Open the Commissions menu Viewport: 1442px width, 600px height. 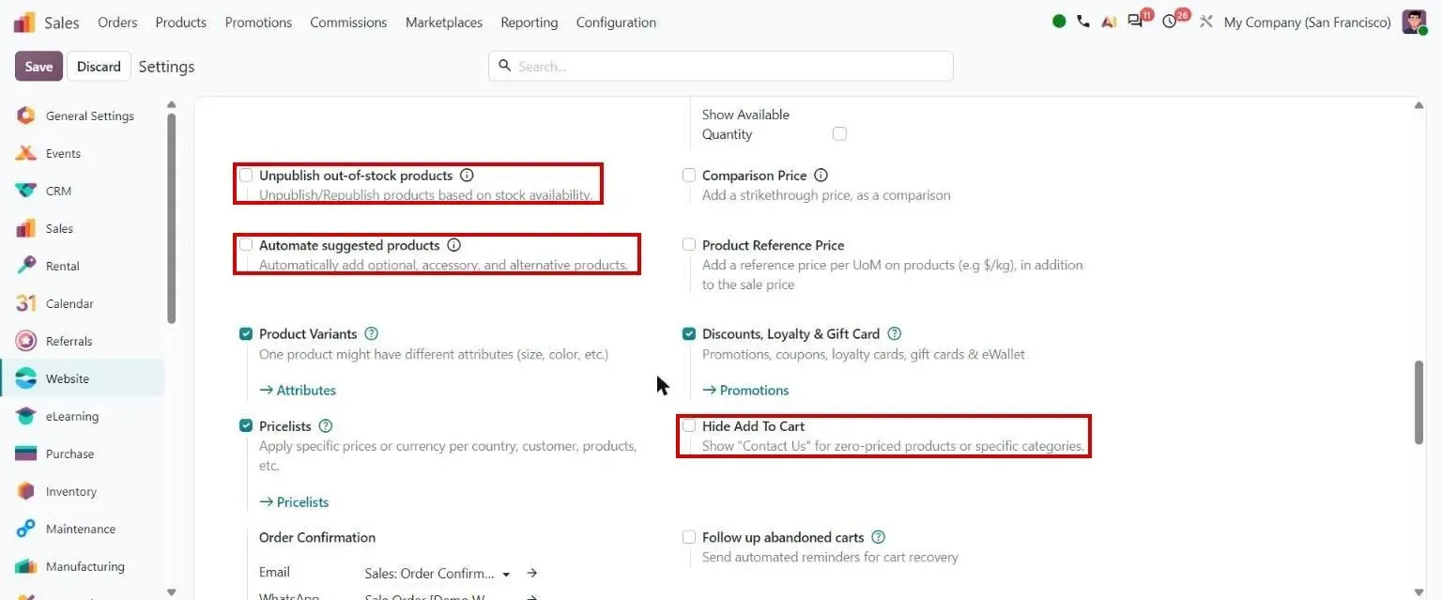point(348,22)
